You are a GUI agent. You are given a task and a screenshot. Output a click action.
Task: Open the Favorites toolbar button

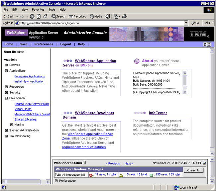pos(77,16)
